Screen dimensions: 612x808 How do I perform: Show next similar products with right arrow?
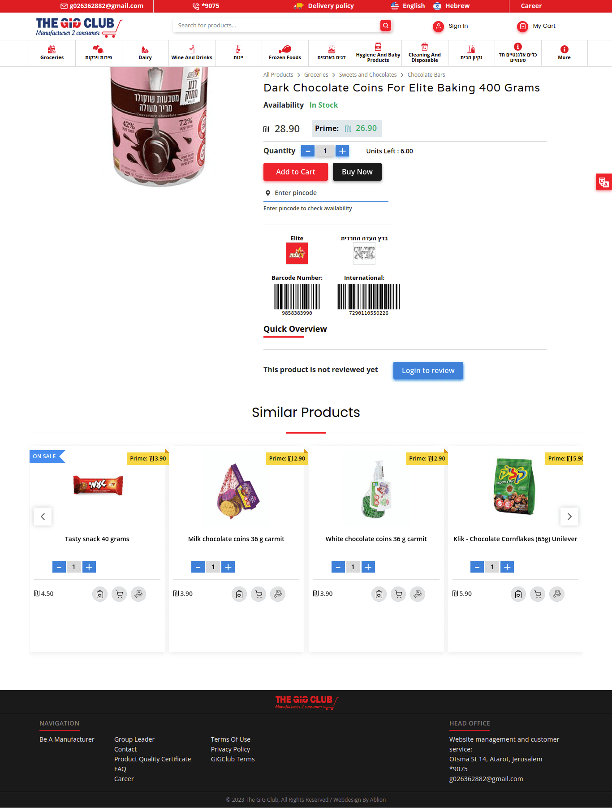click(x=569, y=517)
